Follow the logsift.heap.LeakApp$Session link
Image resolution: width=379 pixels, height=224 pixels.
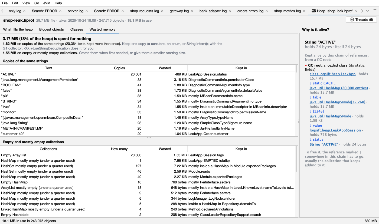pos(335,130)
